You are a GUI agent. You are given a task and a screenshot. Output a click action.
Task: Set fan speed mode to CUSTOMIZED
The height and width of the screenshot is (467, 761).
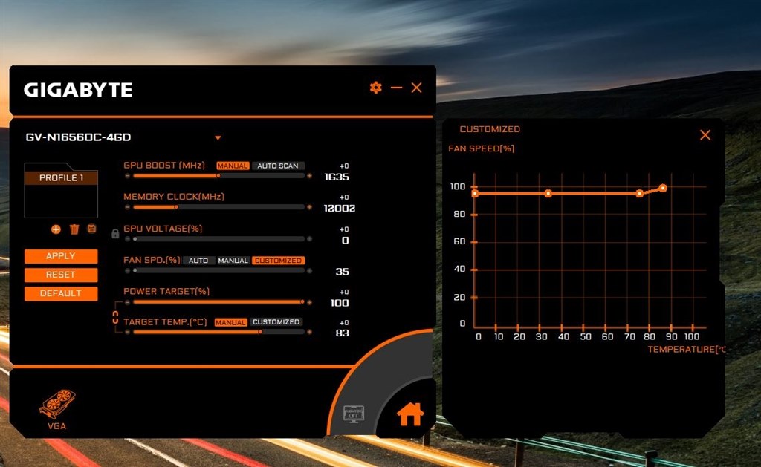(x=278, y=261)
